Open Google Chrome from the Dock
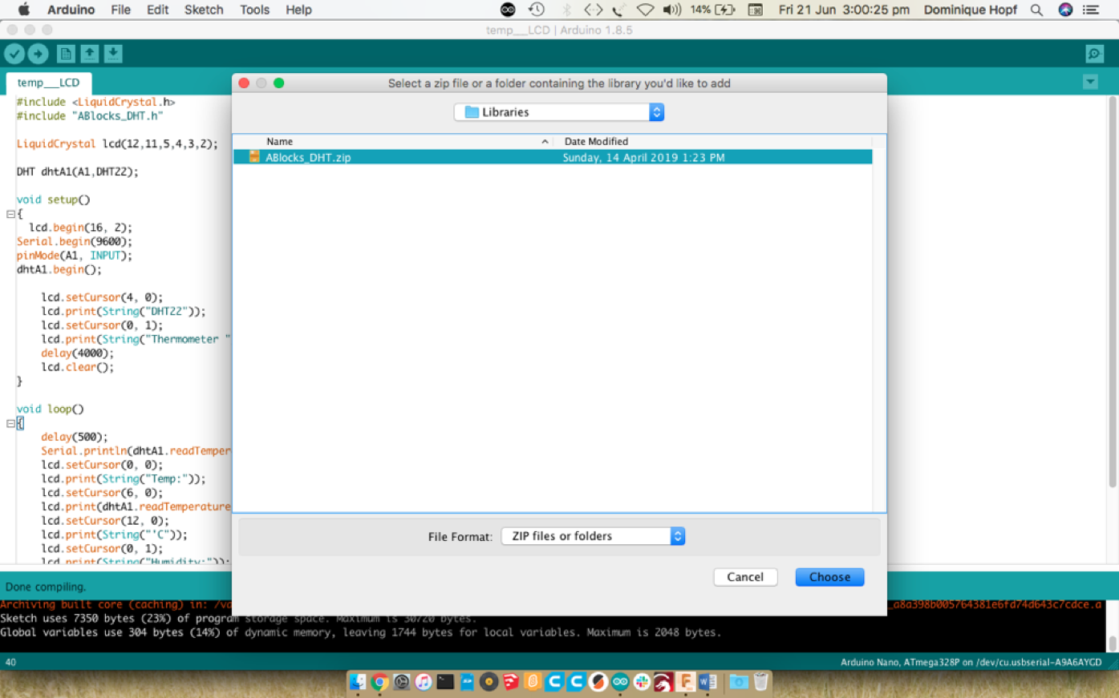This screenshot has height=698, width=1119. pyautogui.click(x=379, y=682)
